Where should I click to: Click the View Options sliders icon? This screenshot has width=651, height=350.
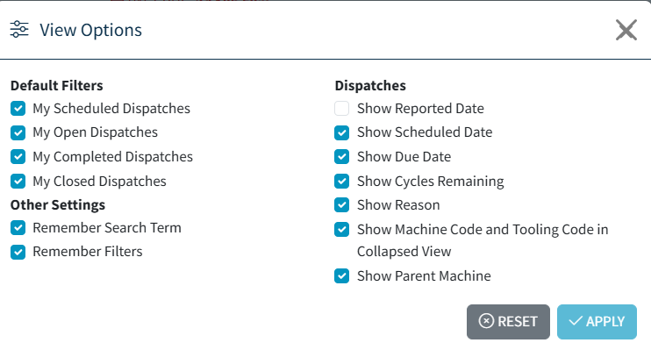19,30
